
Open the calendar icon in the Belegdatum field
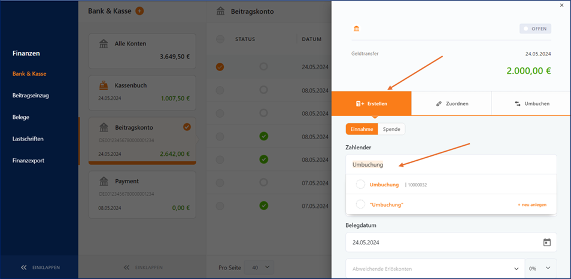[x=546, y=243]
